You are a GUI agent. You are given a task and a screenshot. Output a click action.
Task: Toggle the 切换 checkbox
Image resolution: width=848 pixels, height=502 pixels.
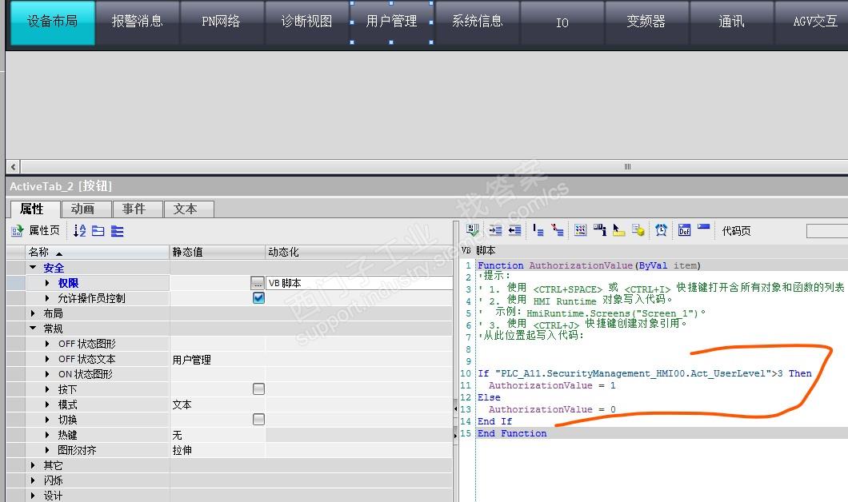(x=258, y=420)
